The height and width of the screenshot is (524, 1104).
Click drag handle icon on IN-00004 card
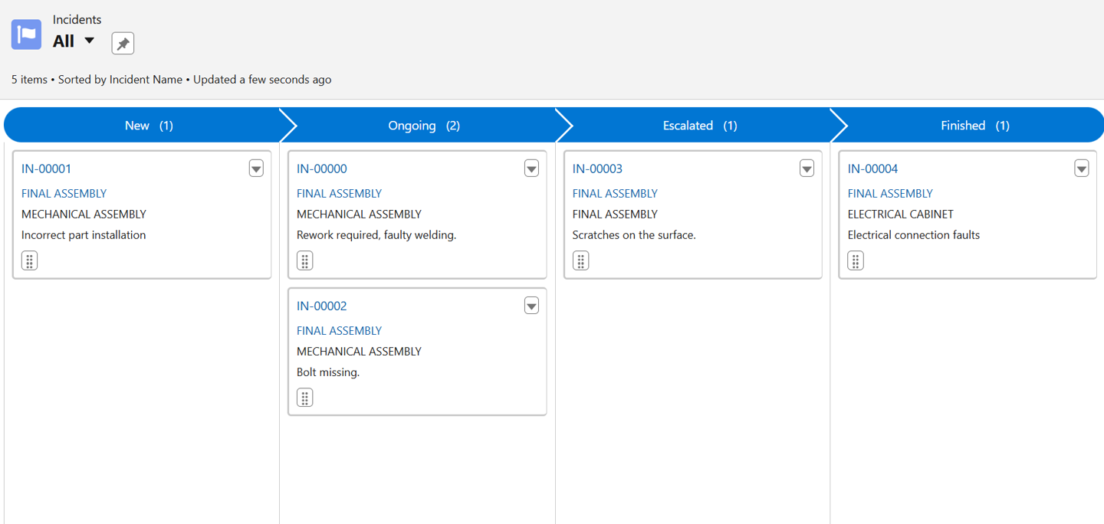[x=856, y=260]
